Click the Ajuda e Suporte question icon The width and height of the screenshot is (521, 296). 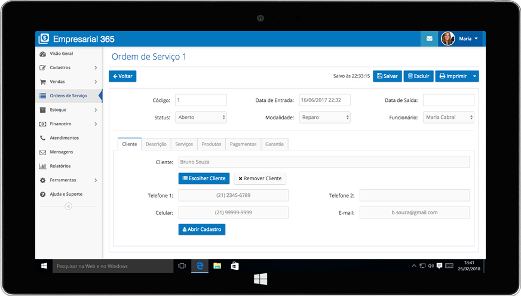[42, 194]
